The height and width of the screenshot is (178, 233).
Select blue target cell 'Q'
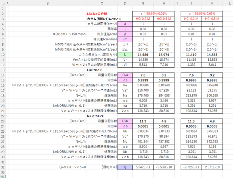tap(125, 167)
